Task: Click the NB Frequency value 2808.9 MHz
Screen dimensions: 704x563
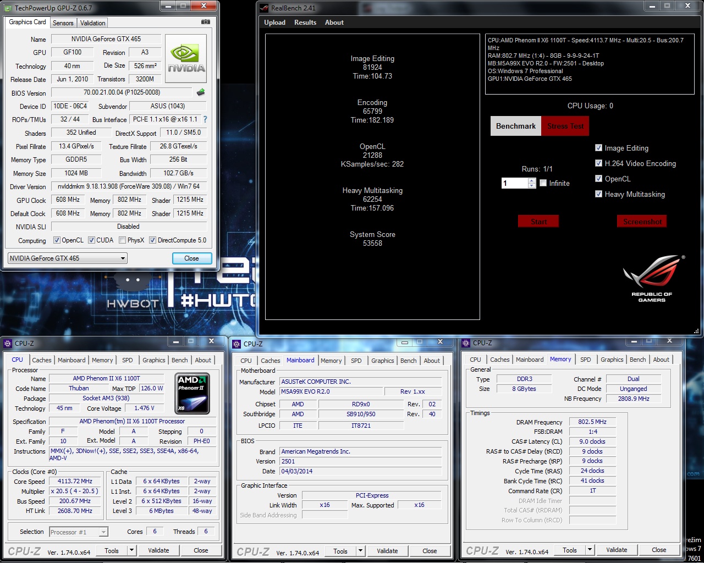Action: (634, 399)
